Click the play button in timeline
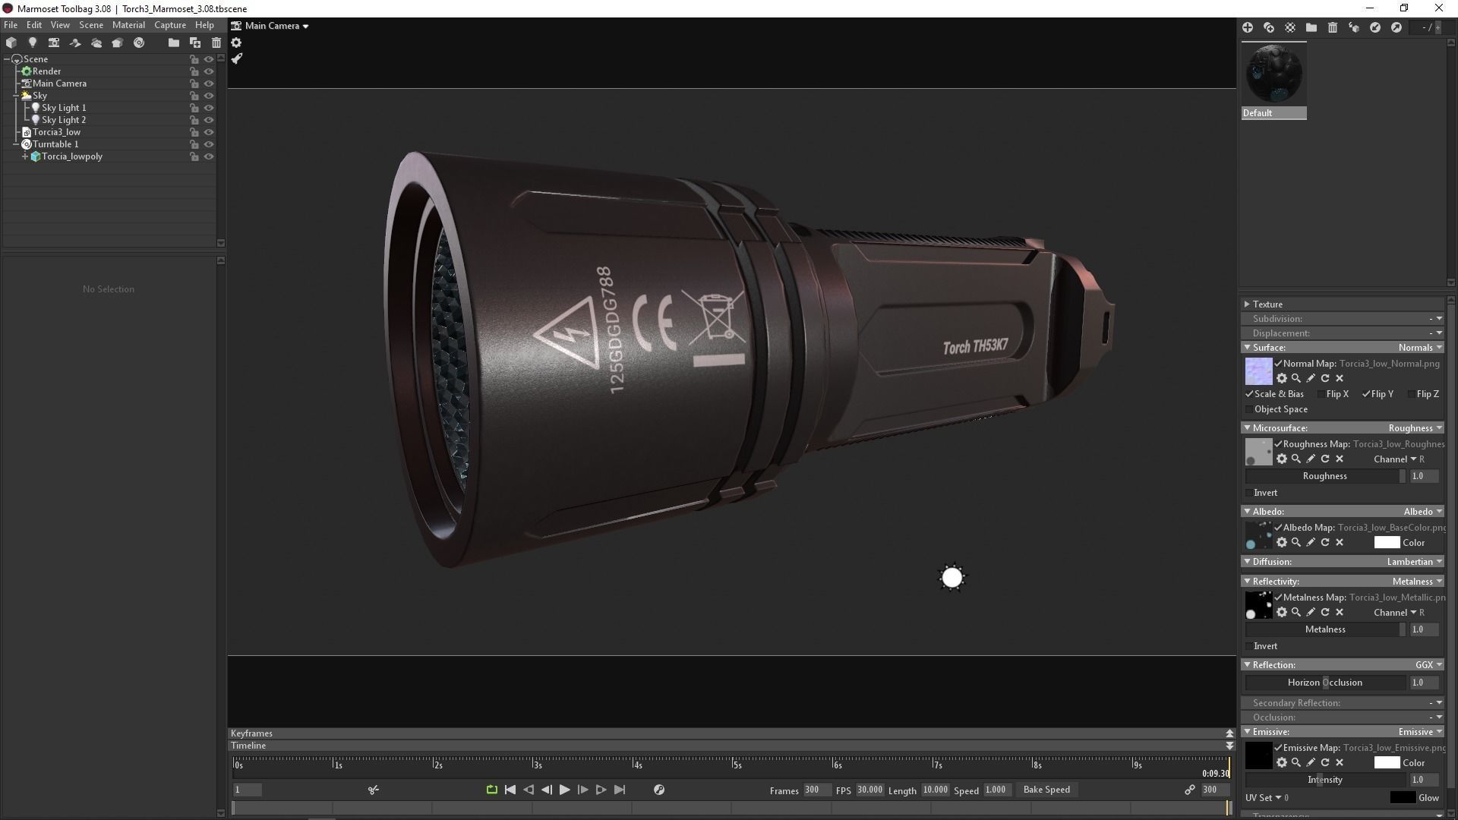This screenshot has width=1458, height=820. [x=564, y=790]
